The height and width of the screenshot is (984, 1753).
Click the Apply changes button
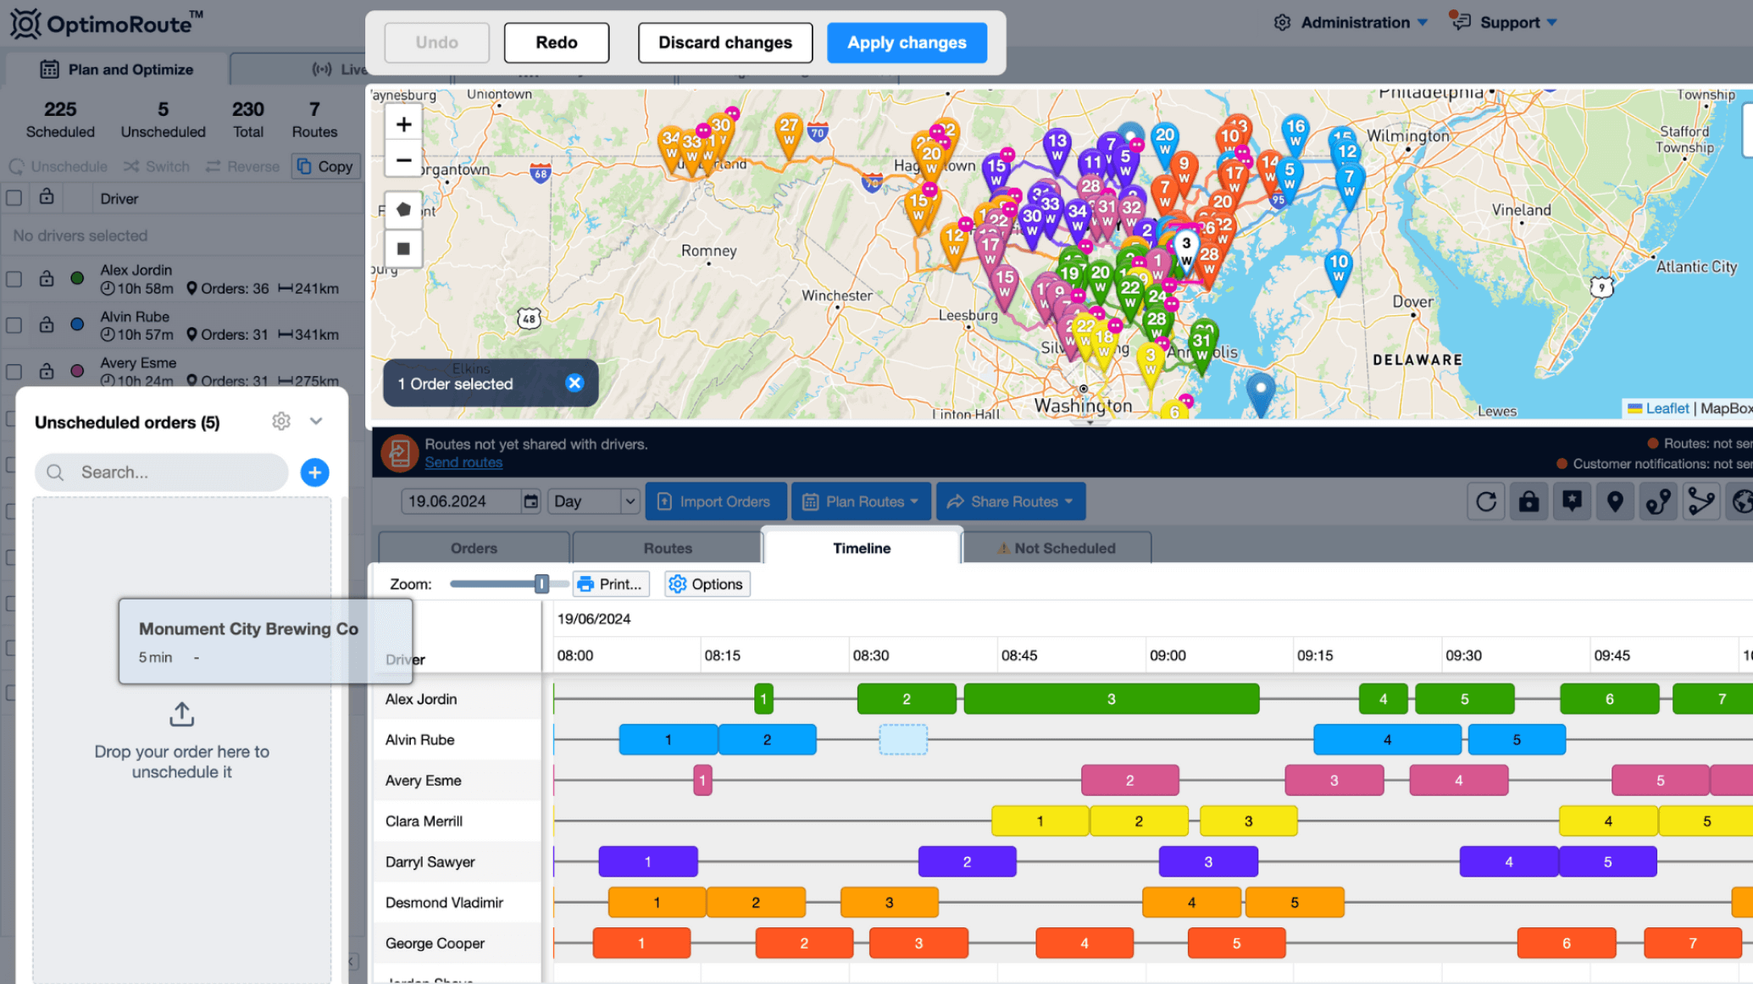tap(907, 42)
